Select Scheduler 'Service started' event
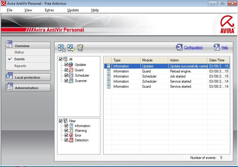 click(167, 81)
